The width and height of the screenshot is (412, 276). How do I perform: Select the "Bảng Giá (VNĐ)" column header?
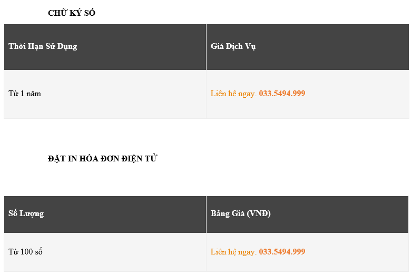[240, 213]
